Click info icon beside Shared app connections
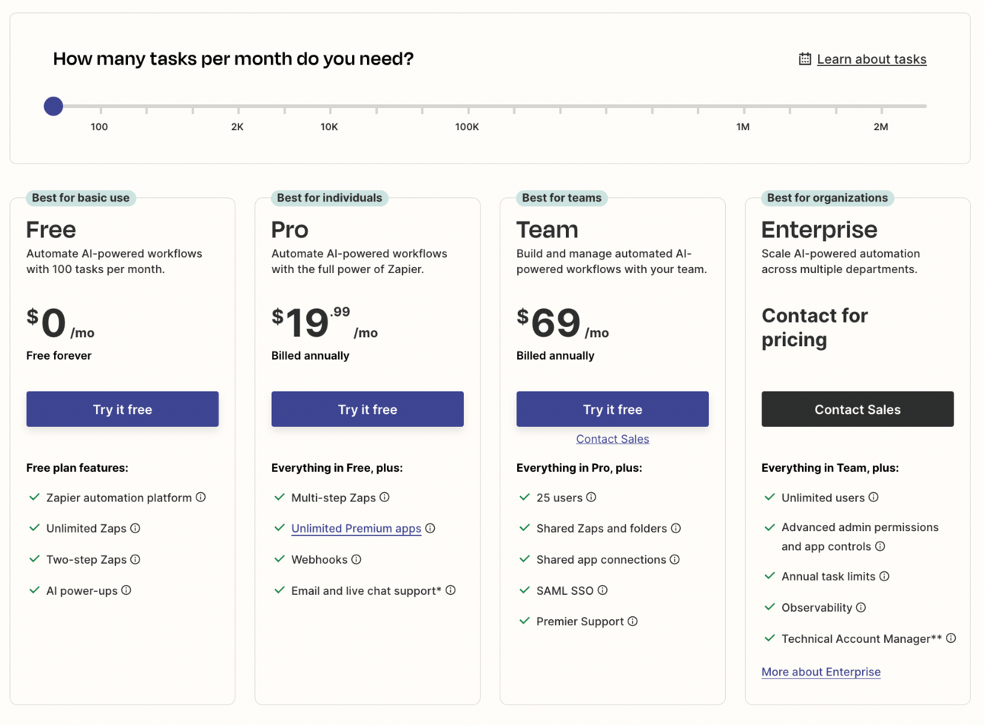 675,559
